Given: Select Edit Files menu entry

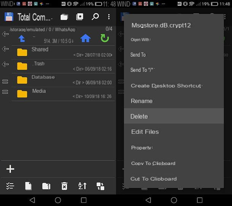Looking at the screenshot, I should (x=174, y=132).
